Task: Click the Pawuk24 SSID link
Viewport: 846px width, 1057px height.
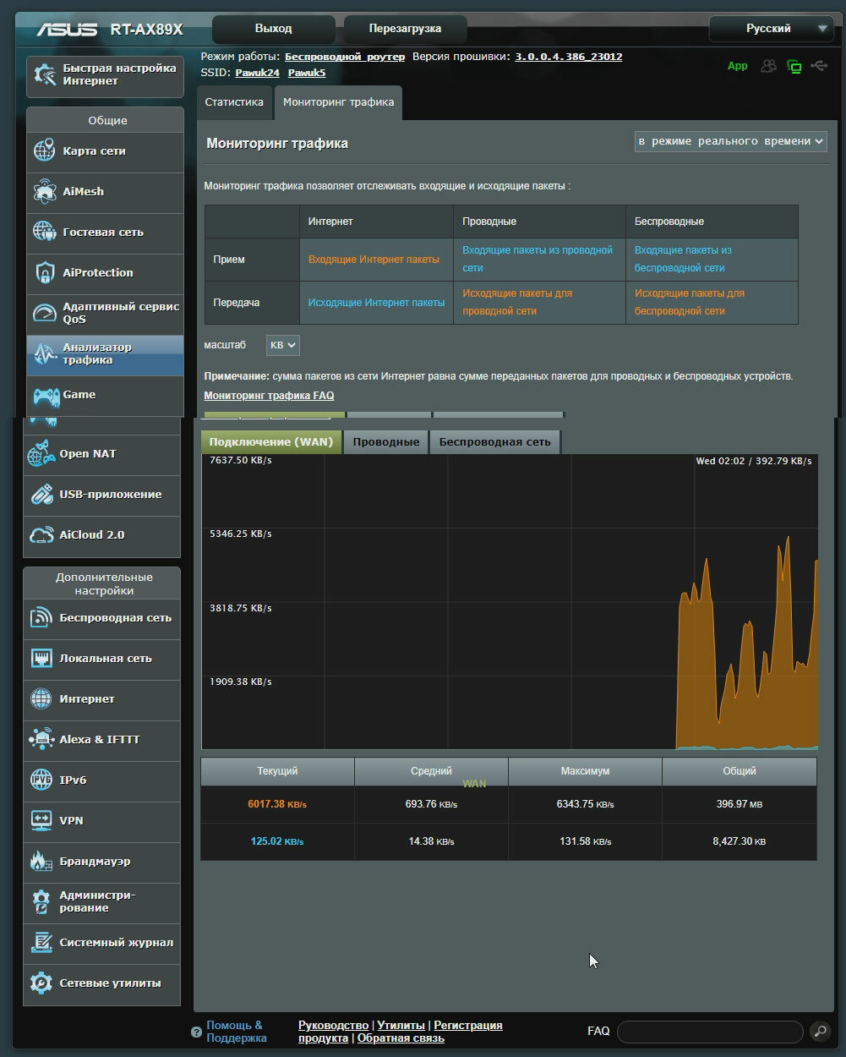Action: click(x=257, y=73)
